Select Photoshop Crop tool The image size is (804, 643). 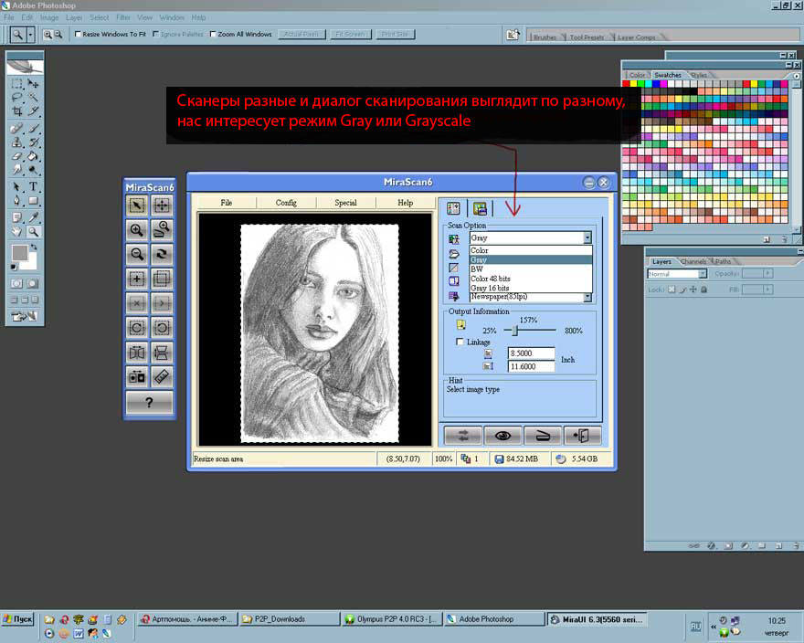[17, 111]
